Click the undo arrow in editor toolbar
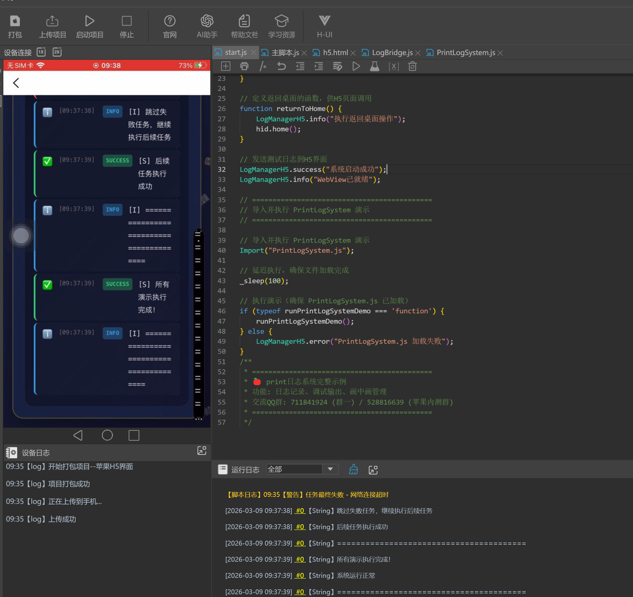The width and height of the screenshot is (633, 597). point(282,66)
